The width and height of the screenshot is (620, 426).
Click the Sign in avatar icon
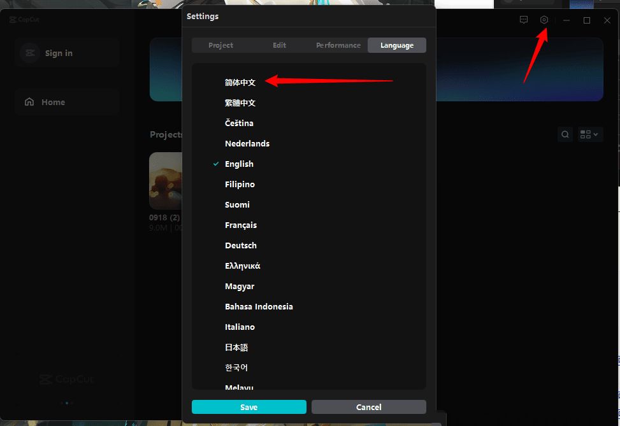(30, 53)
